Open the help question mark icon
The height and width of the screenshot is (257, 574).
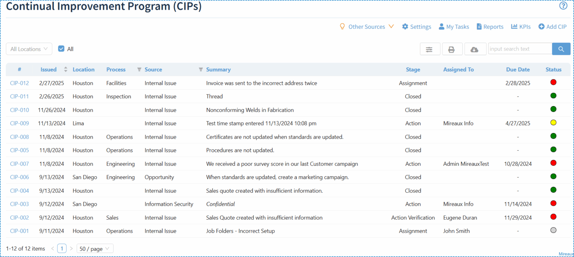(x=563, y=6)
